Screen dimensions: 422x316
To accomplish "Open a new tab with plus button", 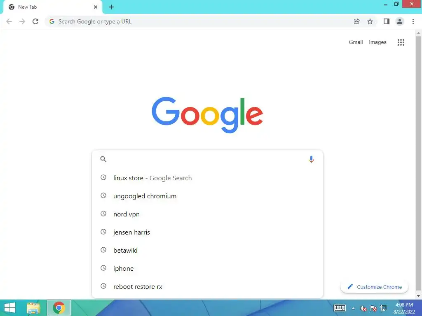I will (x=111, y=7).
